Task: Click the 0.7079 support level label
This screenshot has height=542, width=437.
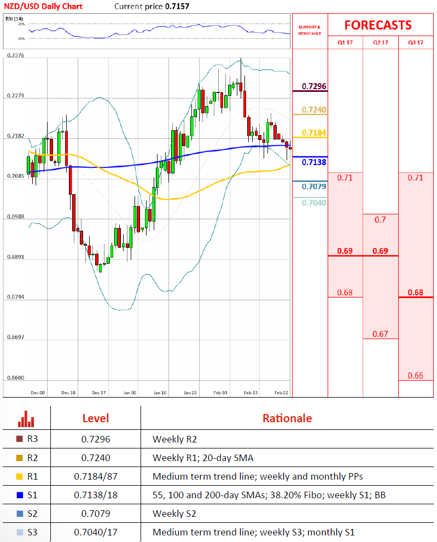Action: pos(314,187)
